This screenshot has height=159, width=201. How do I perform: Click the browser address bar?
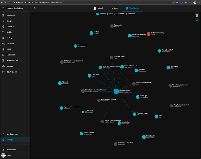click(x=94, y=3)
